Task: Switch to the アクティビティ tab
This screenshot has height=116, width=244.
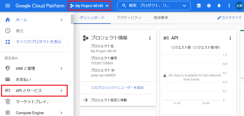Action: [x=129, y=18]
